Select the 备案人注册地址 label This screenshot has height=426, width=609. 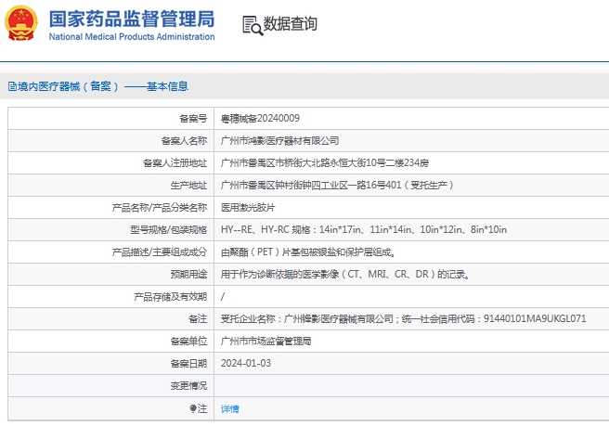pyautogui.click(x=175, y=162)
